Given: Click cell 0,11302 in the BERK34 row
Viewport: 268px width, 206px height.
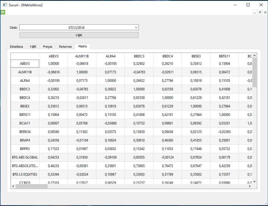Looking at the screenshot, I should (82, 132).
